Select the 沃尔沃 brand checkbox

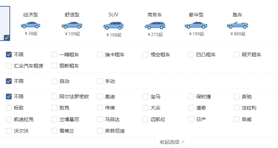pos(9,131)
